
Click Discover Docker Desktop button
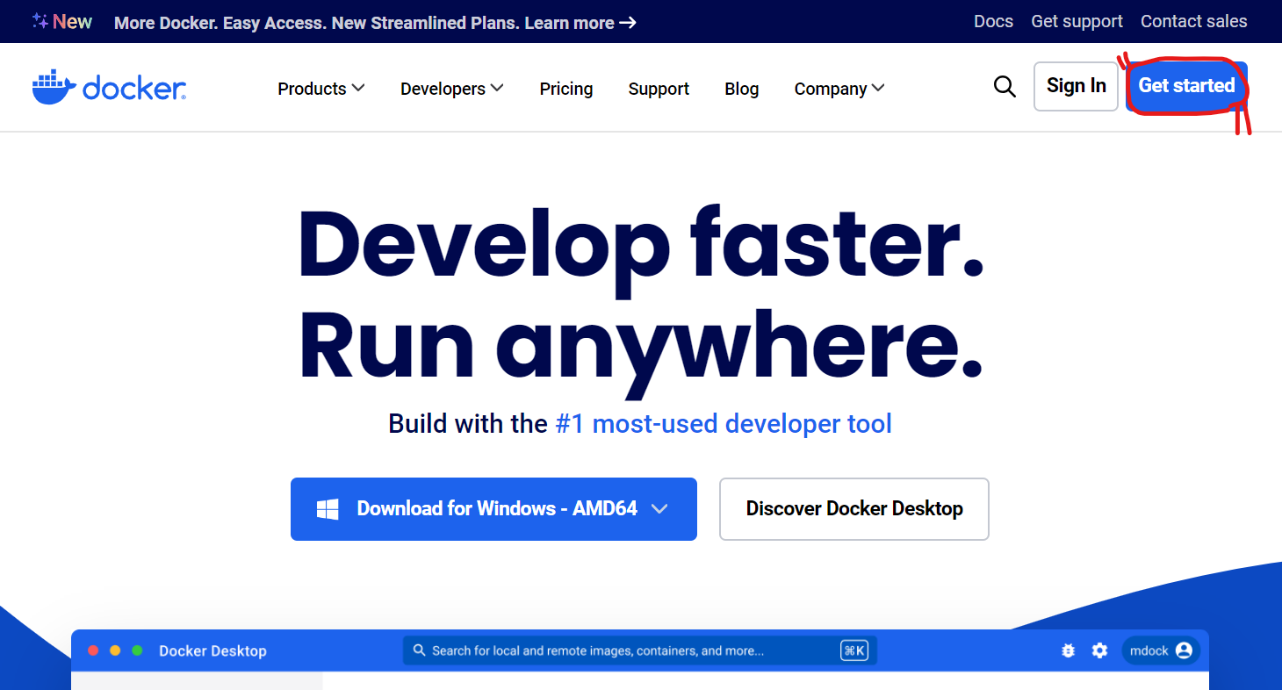coord(854,509)
